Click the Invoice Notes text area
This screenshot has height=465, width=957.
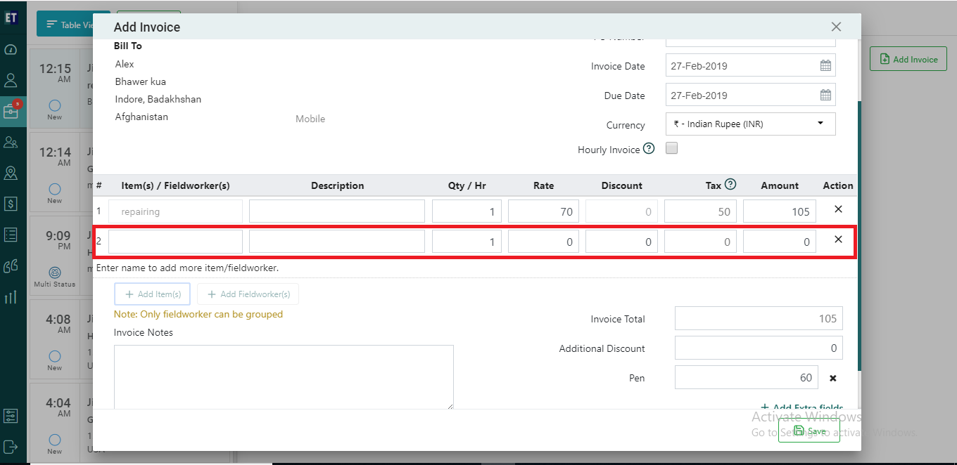[284, 376]
